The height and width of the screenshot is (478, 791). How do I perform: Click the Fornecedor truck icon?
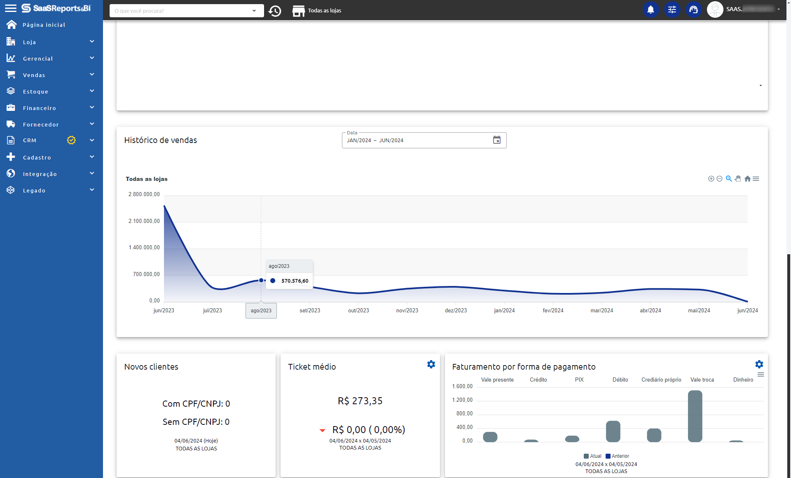point(11,124)
